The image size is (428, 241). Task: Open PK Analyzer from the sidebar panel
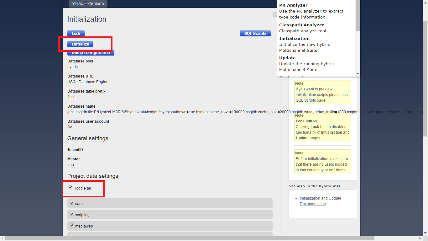(293, 5)
